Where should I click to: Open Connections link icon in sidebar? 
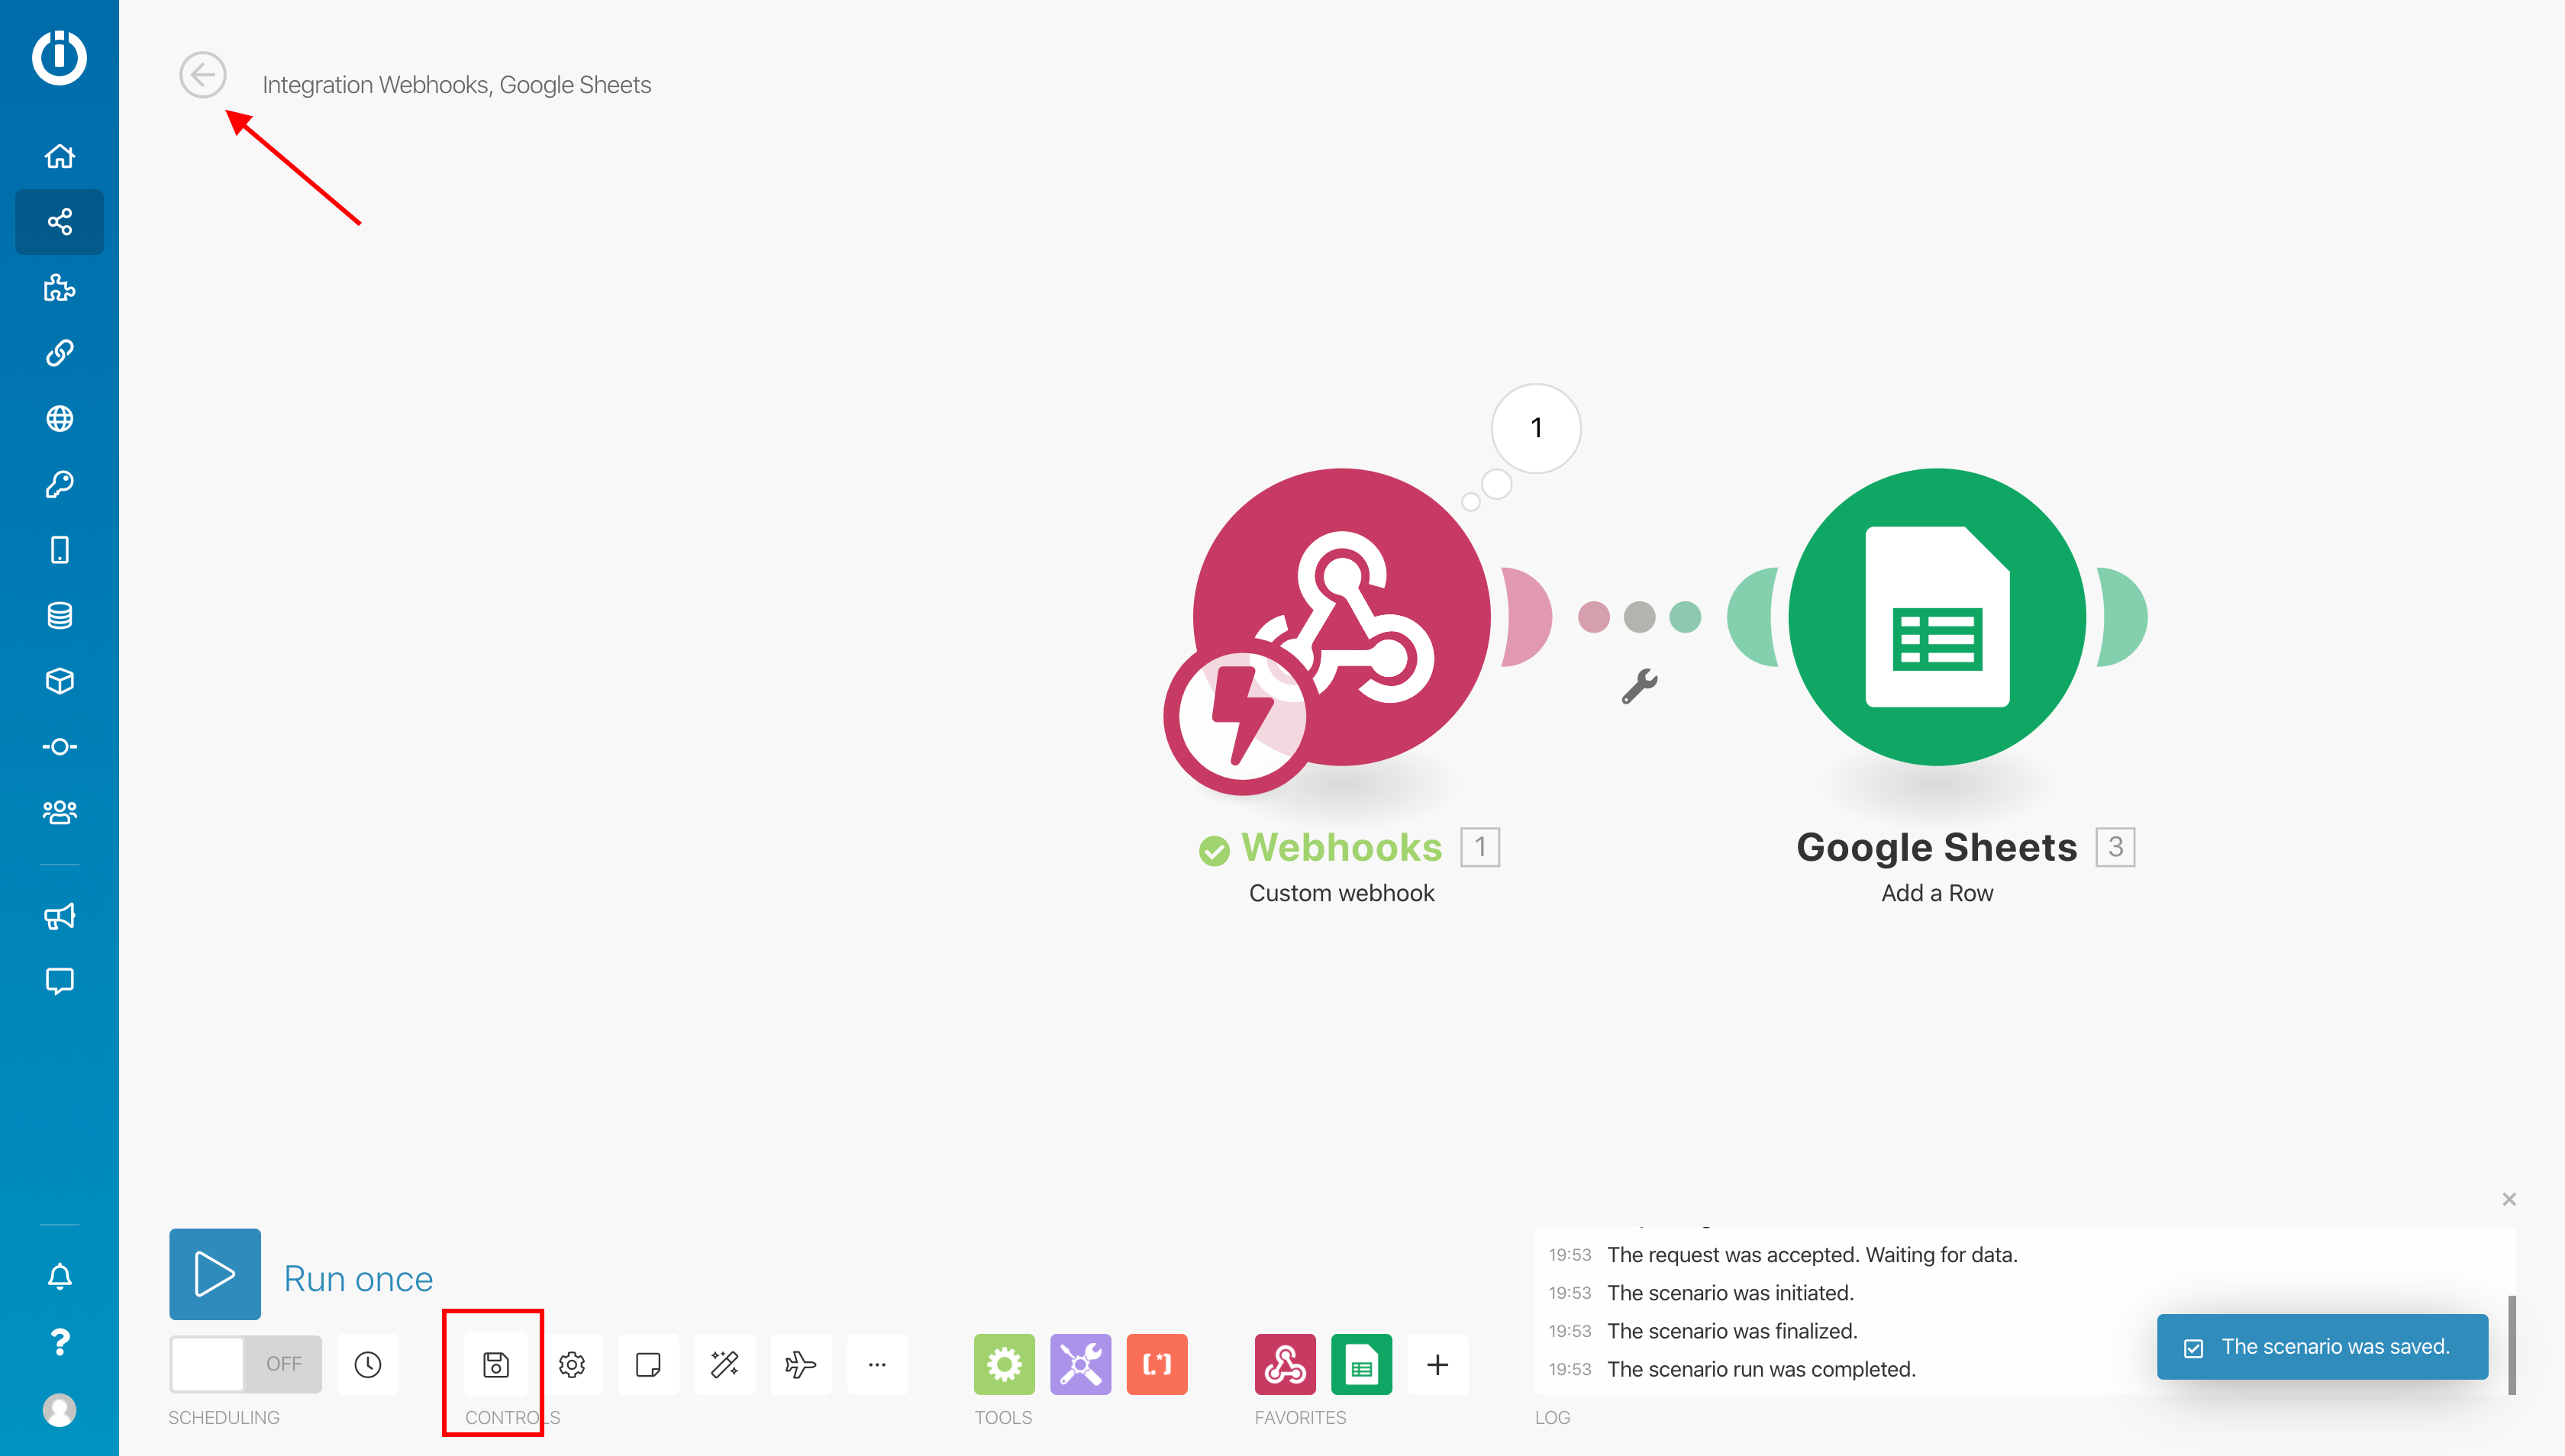[x=59, y=353]
